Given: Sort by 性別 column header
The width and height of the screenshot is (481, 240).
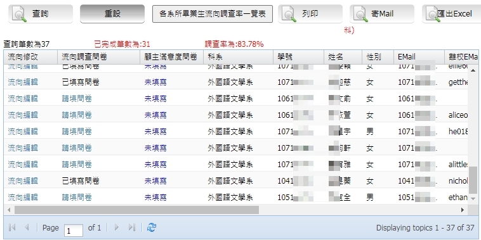Looking at the screenshot, I should click(x=378, y=57).
